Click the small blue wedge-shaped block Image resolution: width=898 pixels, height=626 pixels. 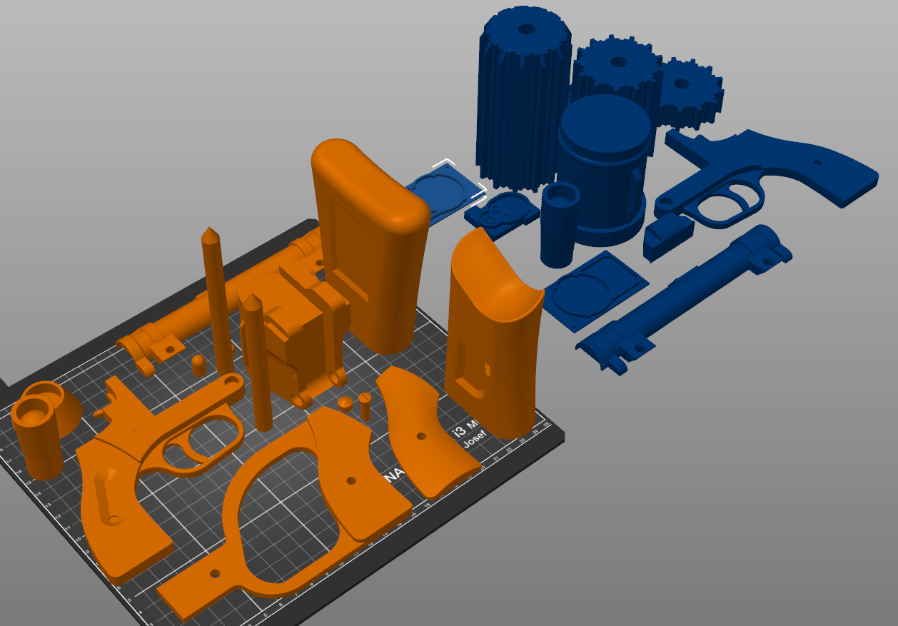click(668, 238)
